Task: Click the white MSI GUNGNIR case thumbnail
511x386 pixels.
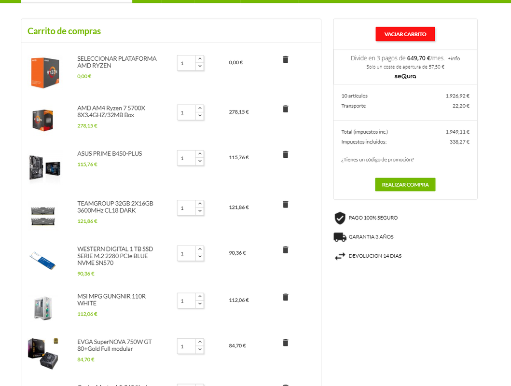Action: 43,308
